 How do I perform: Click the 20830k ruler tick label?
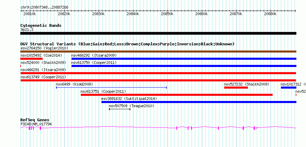98,14
